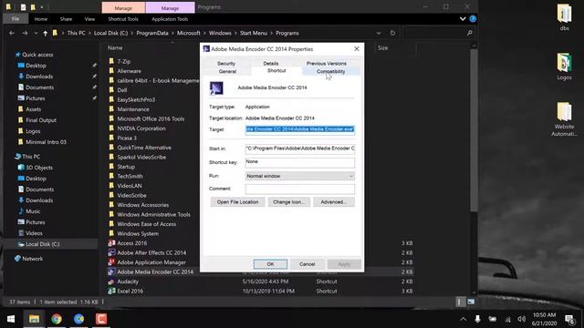Image resolution: width=584 pixels, height=328 pixels.
Task: Click the Target path field
Action: [x=300, y=129]
